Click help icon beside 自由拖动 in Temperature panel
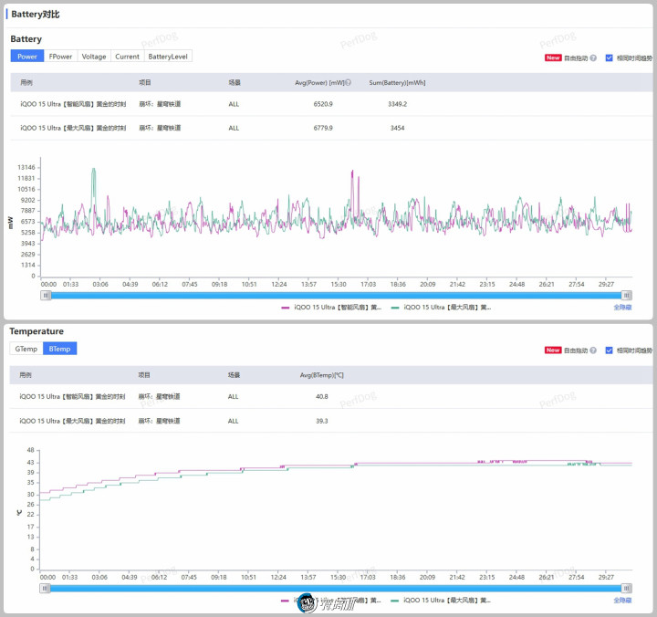657x617 pixels. (593, 350)
